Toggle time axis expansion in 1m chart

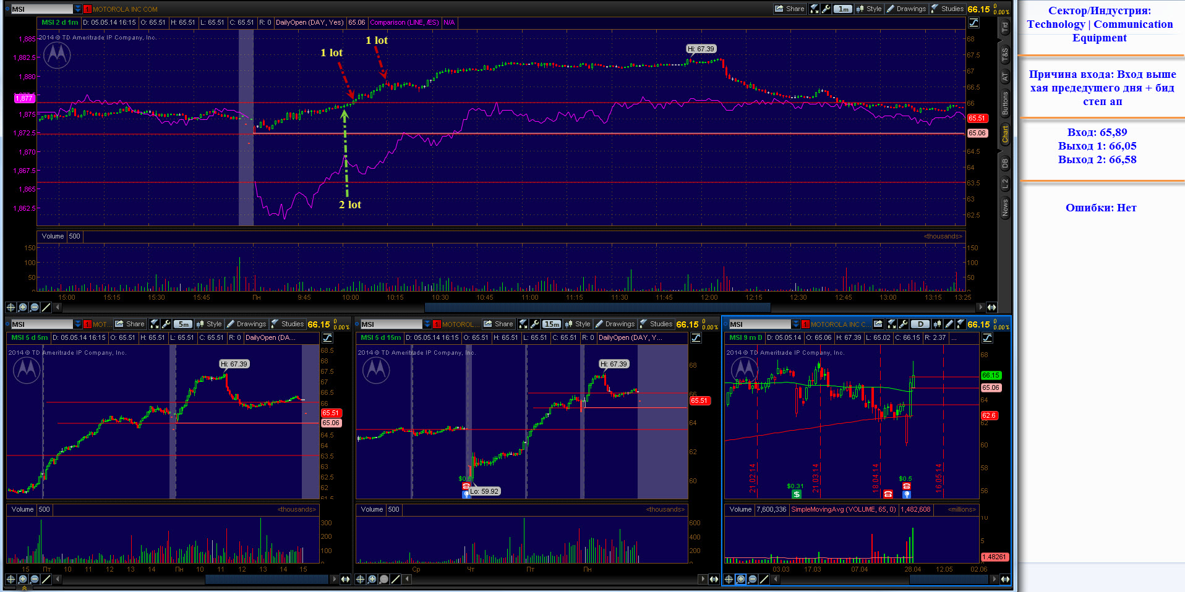pos(991,307)
